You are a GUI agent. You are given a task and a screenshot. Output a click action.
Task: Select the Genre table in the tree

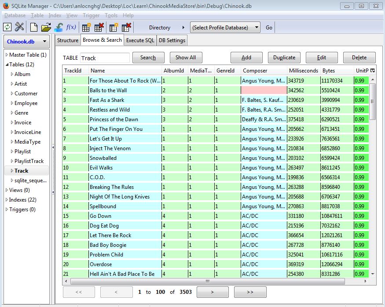(x=22, y=113)
